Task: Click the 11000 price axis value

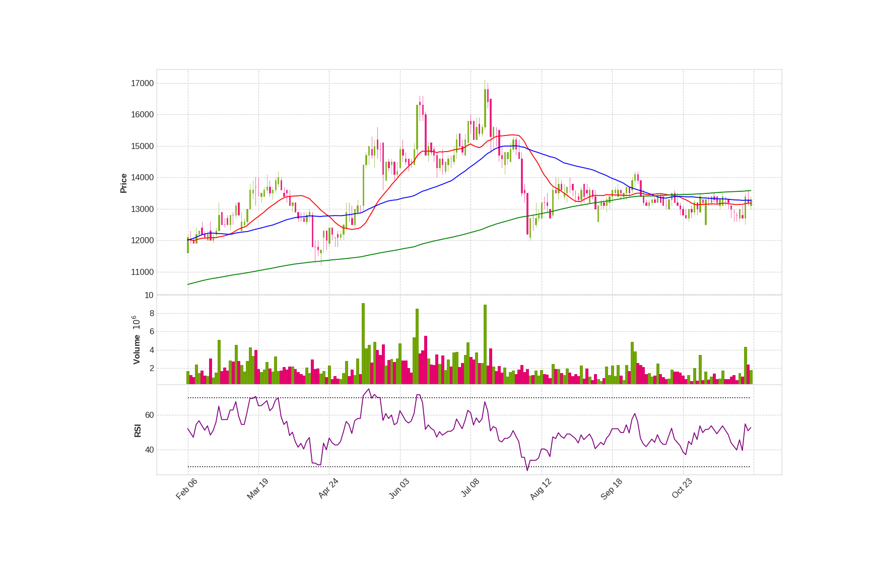Action: click(142, 272)
